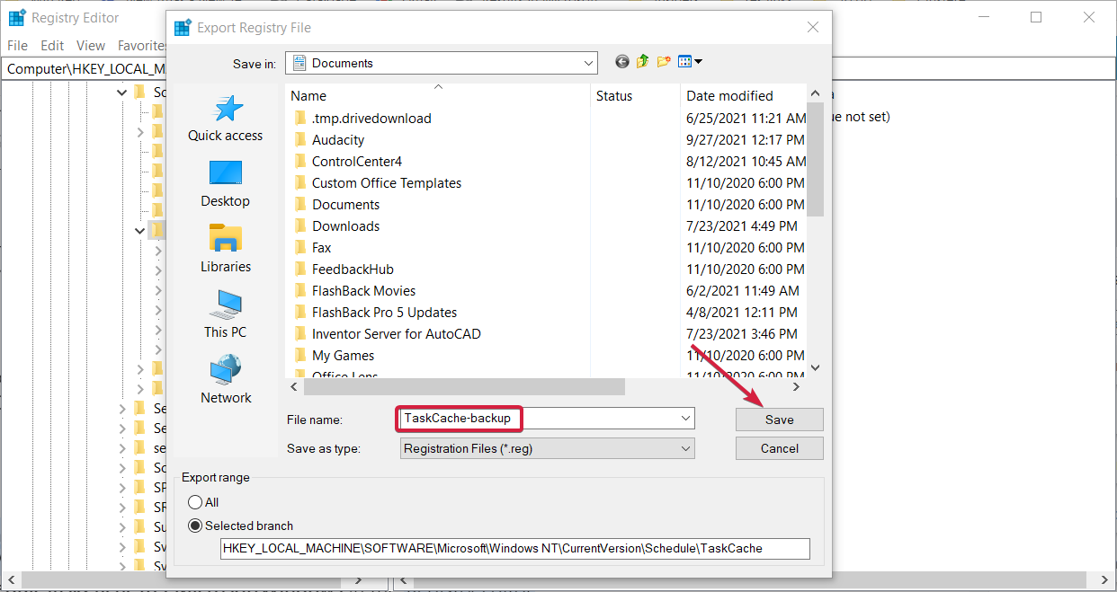Screen dimensions: 1117x592
Task: Open the Favorites menu in Registry Editor
Action: click(x=142, y=45)
